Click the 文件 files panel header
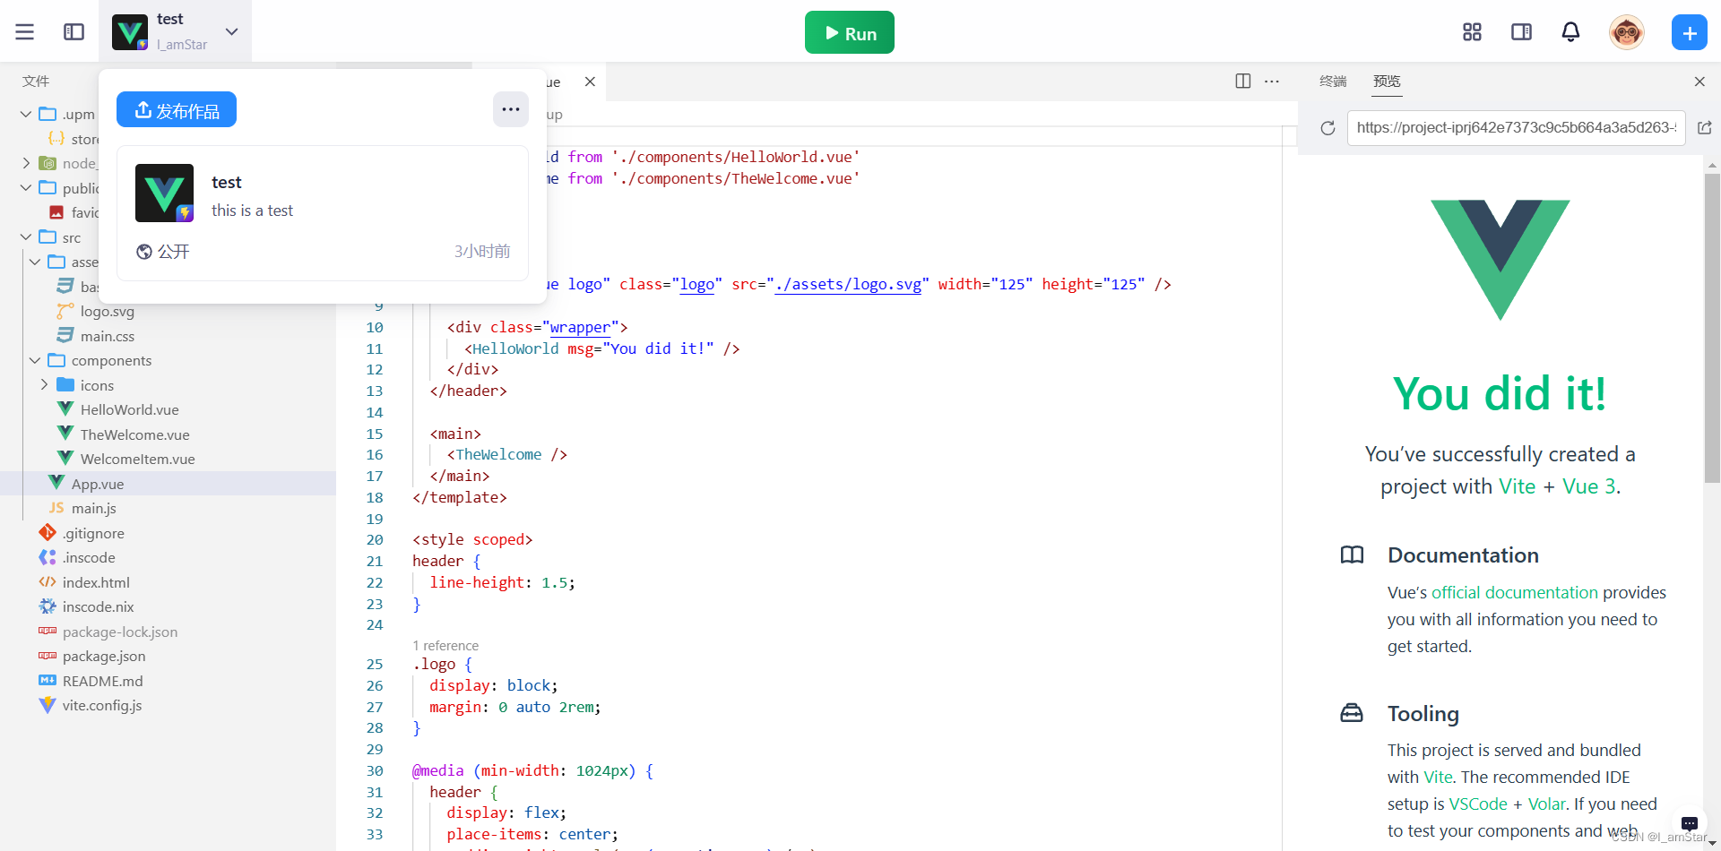 click(36, 82)
